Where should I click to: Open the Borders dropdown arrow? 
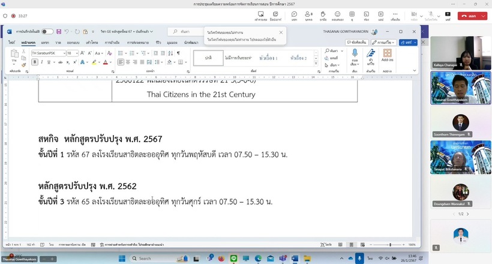[186, 62]
